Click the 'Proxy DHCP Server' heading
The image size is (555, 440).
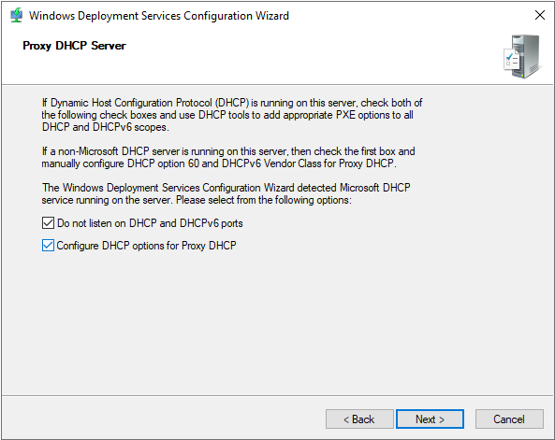click(74, 46)
